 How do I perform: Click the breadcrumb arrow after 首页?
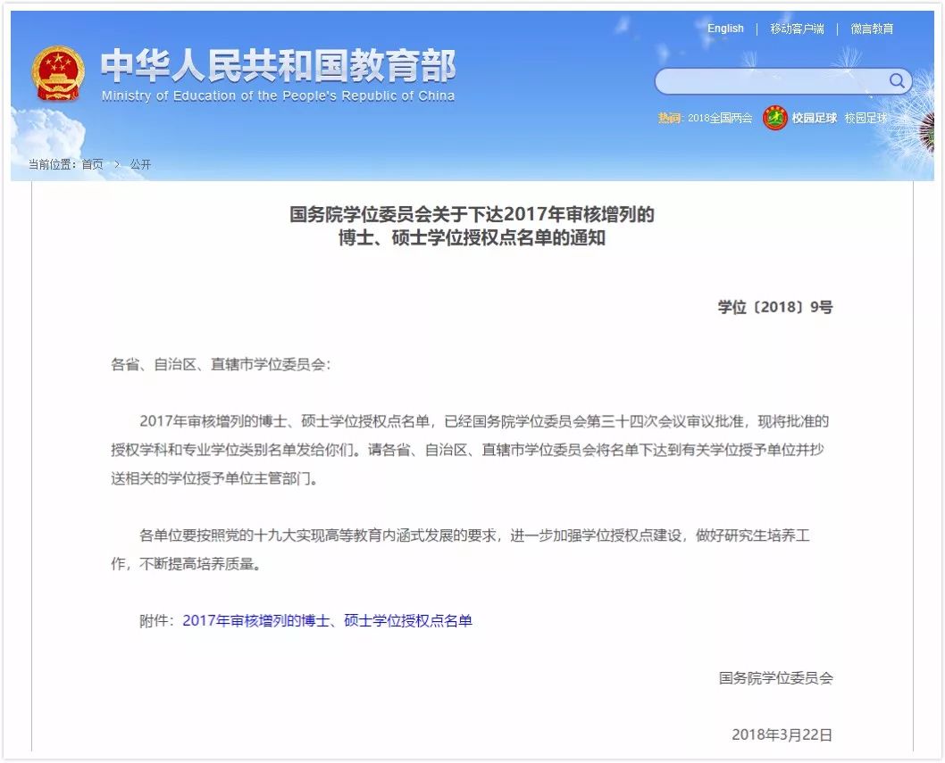point(117,164)
